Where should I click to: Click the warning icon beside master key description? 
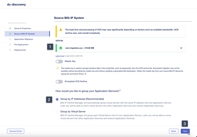click(x=58, y=68)
